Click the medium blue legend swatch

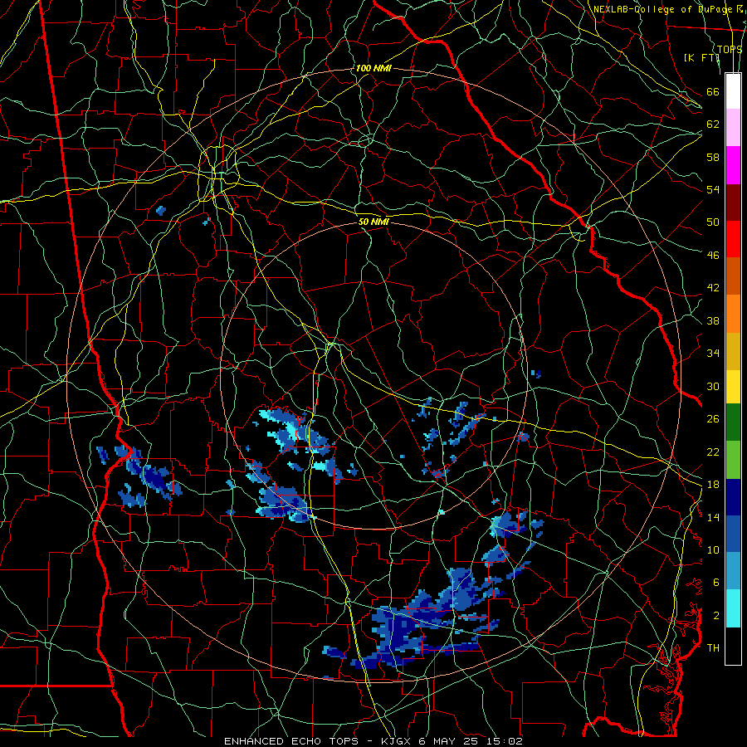pos(733,534)
